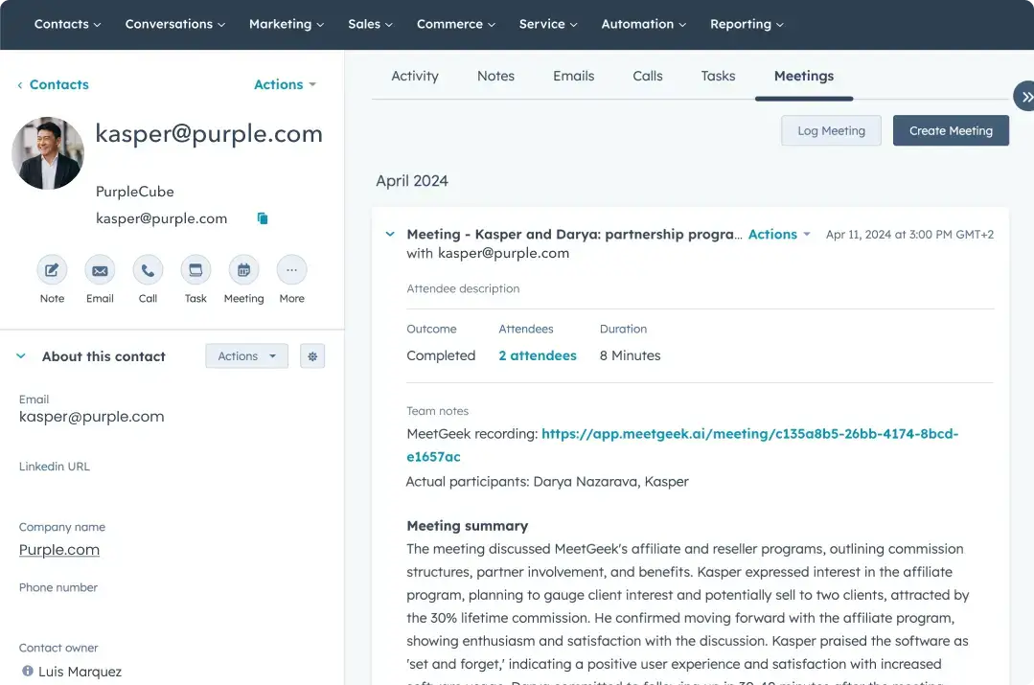Create a new note for this contact
The image size is (1034, 685).
pos(52,270)
